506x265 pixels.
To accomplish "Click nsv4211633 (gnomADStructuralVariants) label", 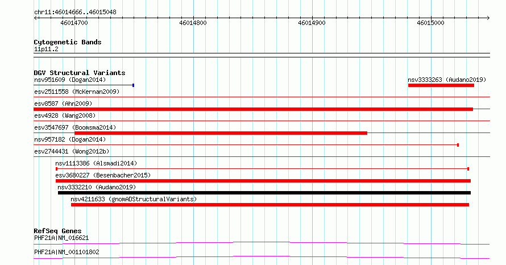I will pos(134,199).
